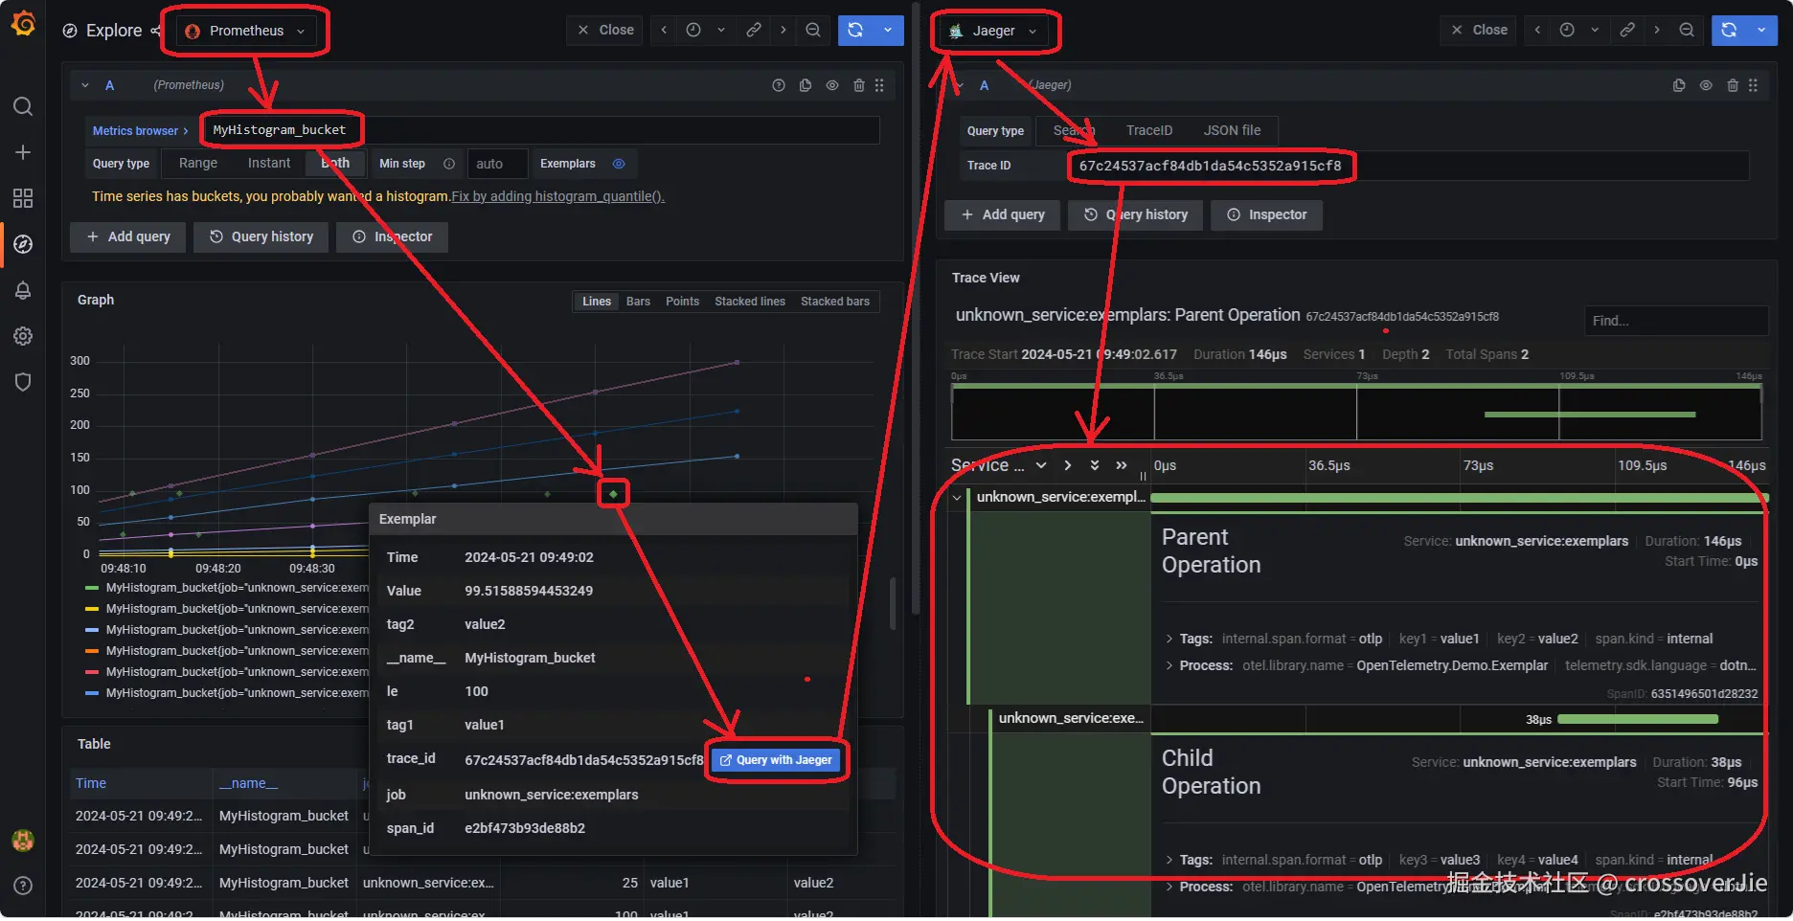Click the 'Fix by adding histogram_quantile()' link

557,196
